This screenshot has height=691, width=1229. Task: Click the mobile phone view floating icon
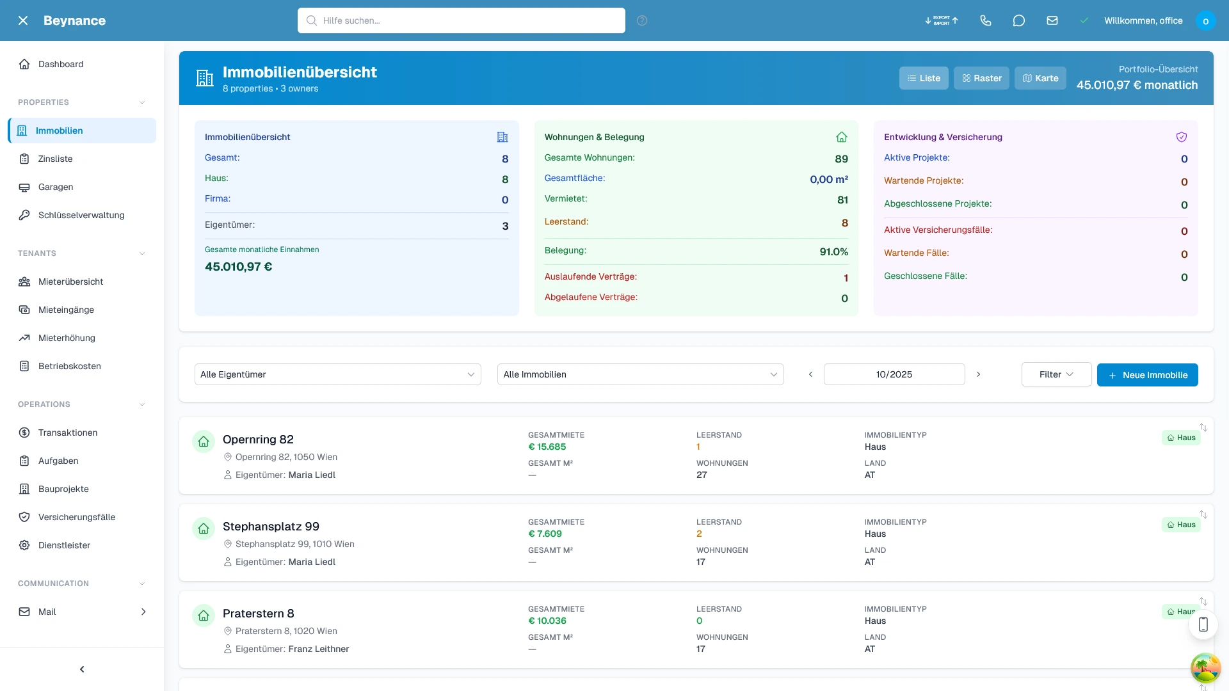coord(1203,624)
